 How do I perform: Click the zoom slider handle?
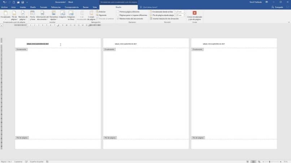(x=270, y=162)
